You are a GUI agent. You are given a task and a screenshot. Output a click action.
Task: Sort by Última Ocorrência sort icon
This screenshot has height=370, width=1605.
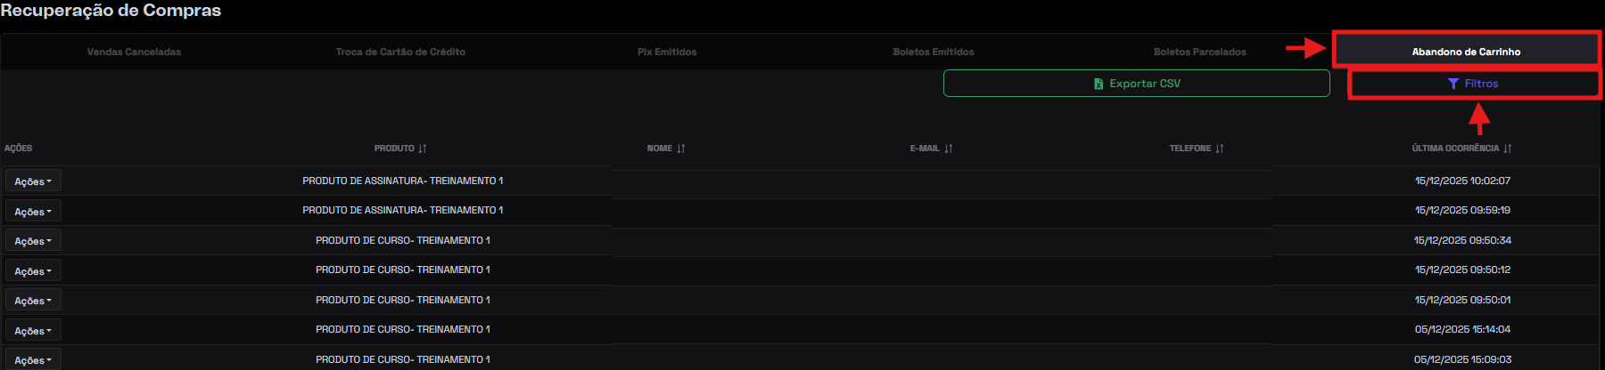[1508, 149]
